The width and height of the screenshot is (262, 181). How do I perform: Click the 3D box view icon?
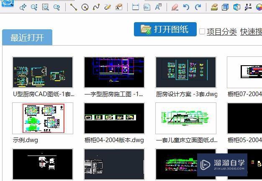225,7
